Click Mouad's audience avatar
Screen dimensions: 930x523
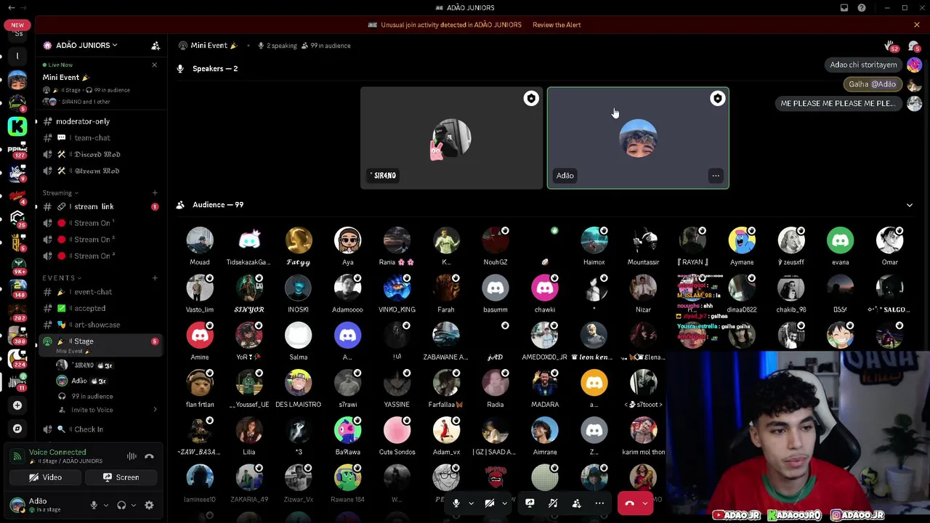pyautogui.click(x=200, y=240)
